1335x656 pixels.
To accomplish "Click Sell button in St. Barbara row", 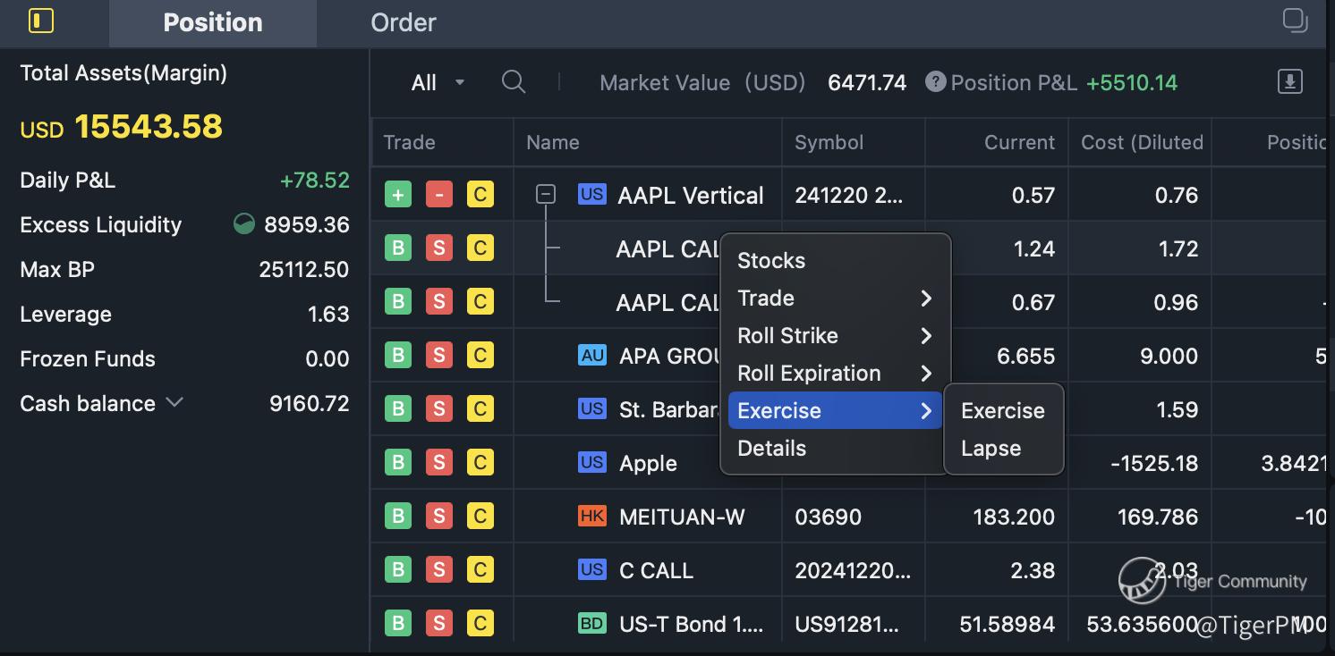I will [438, 409].
